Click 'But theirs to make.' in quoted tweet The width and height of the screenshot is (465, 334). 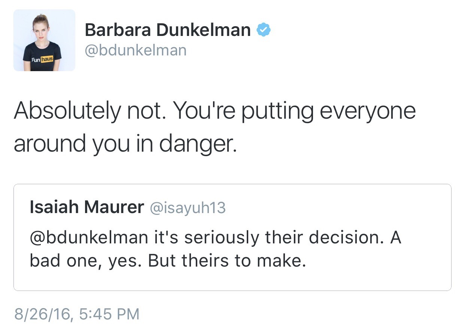[x=227, y=261]
